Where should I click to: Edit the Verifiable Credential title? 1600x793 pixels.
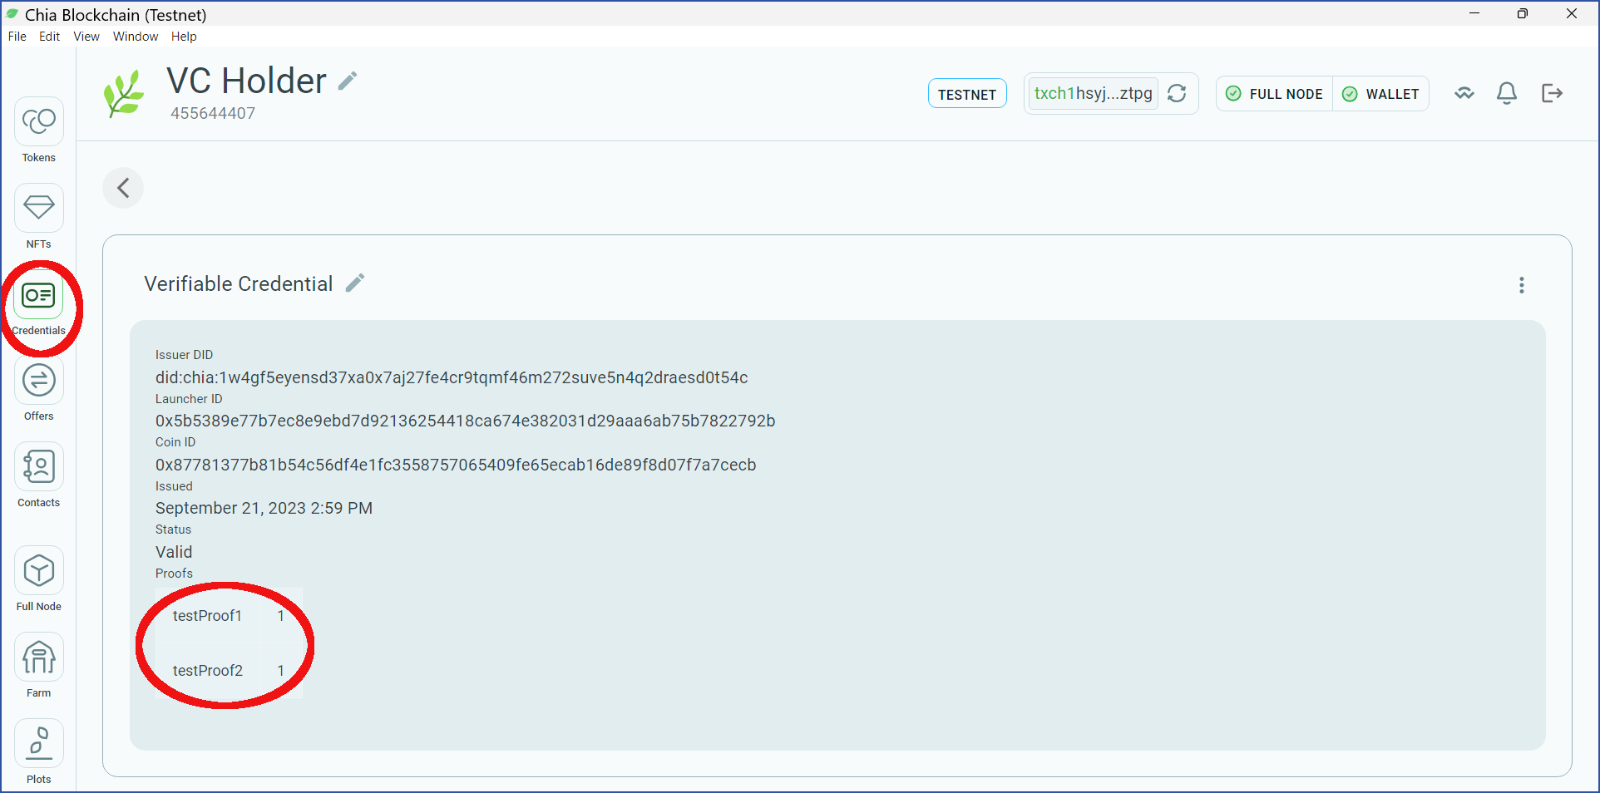(355, 283)
